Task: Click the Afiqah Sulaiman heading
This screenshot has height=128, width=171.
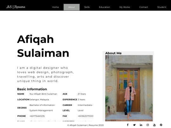Action: 43,46
